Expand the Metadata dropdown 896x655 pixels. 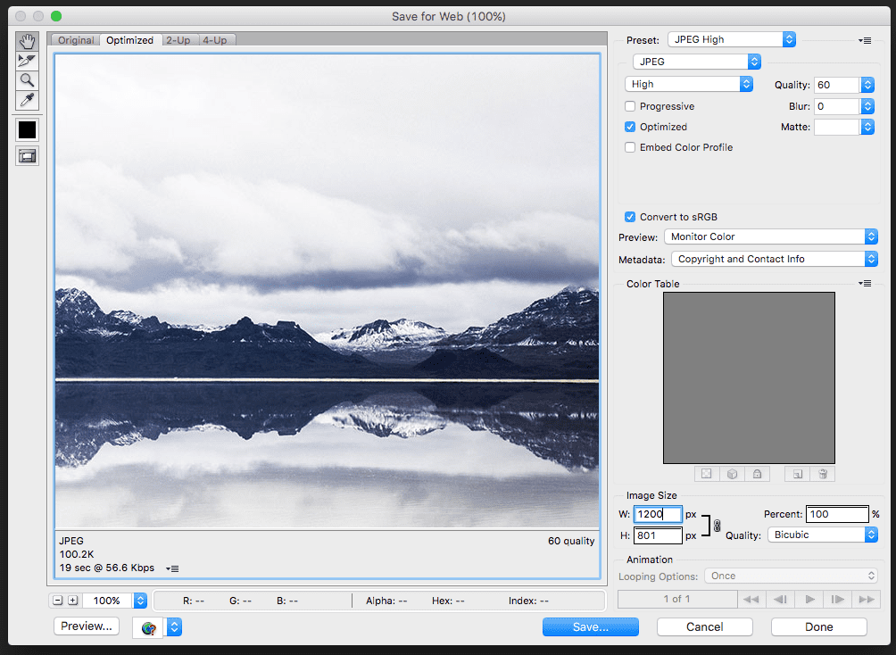[773, 259]
